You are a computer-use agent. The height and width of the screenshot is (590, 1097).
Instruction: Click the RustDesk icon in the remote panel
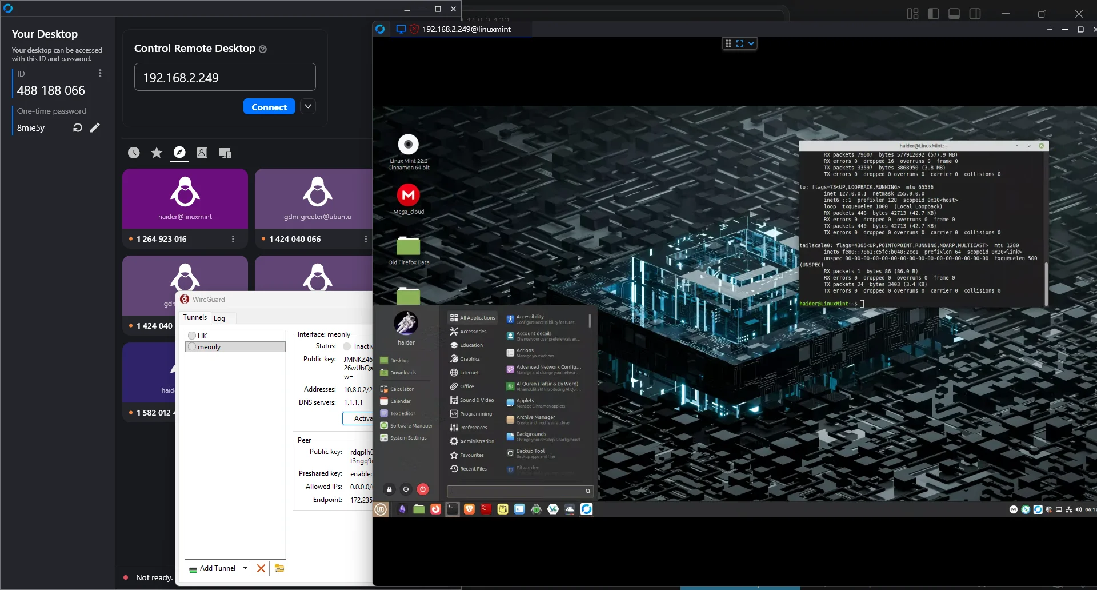pos(586,509)
